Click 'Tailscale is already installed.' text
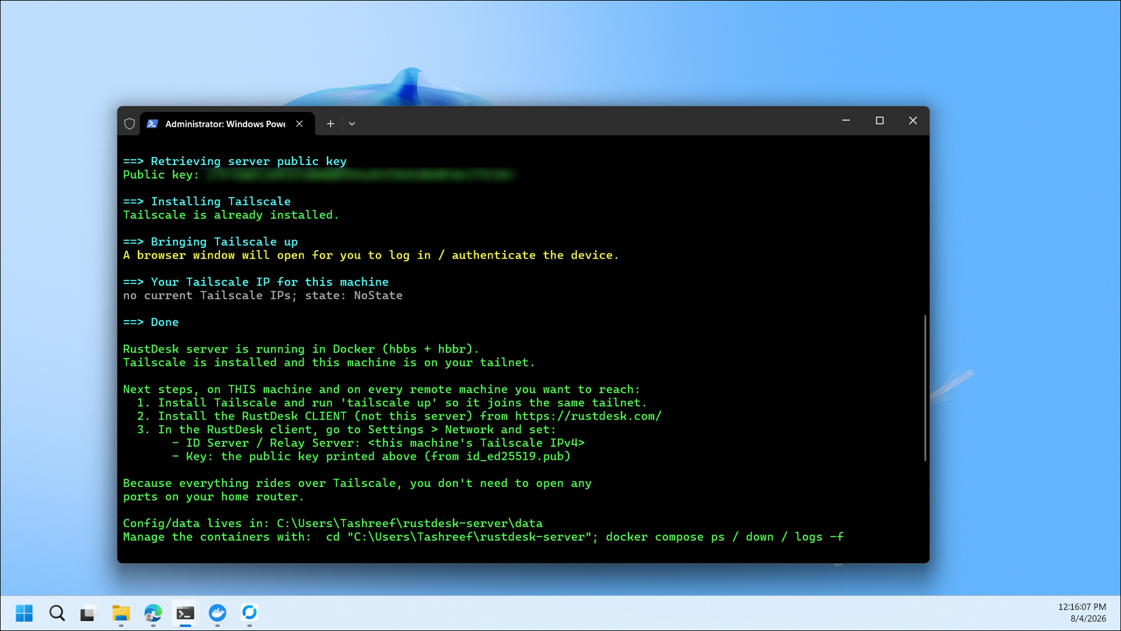The height and width of the screenshot is (631, 1121). click(230, 215)
